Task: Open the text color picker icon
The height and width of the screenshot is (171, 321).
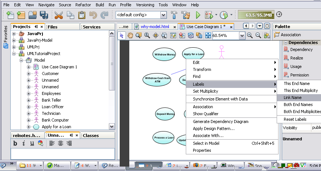Action: pos(40,143)
